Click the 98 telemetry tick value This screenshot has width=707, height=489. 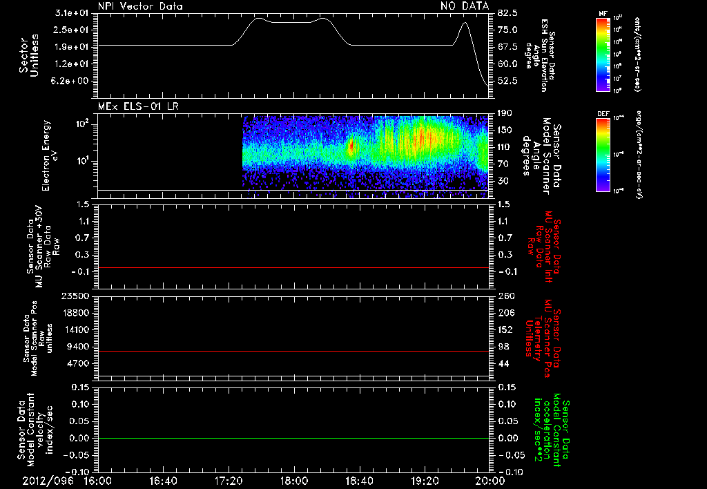[503, 347]
